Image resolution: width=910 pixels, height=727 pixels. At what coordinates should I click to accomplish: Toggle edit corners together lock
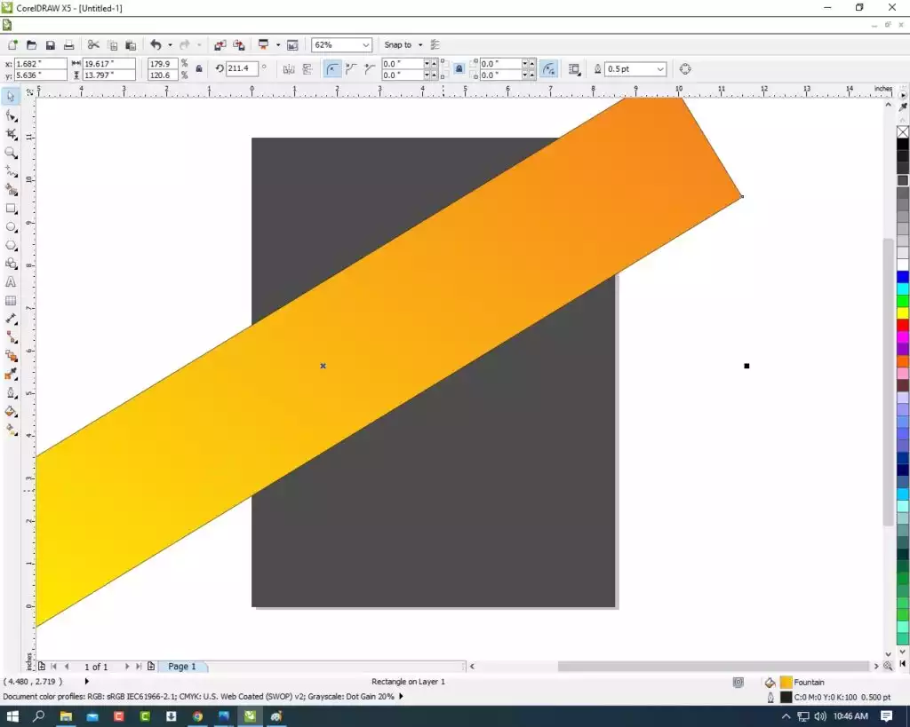(459, 69)
